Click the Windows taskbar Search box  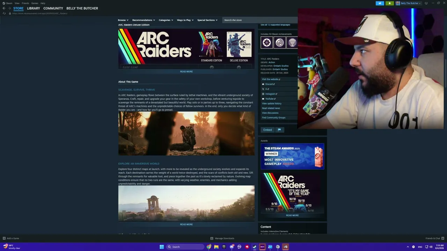click(x=185, y=247)
